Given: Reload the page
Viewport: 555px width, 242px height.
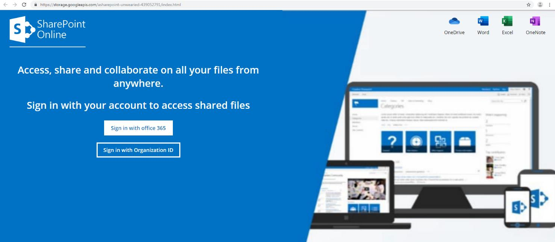Looking at the screenshot, I should pos(24,5).
